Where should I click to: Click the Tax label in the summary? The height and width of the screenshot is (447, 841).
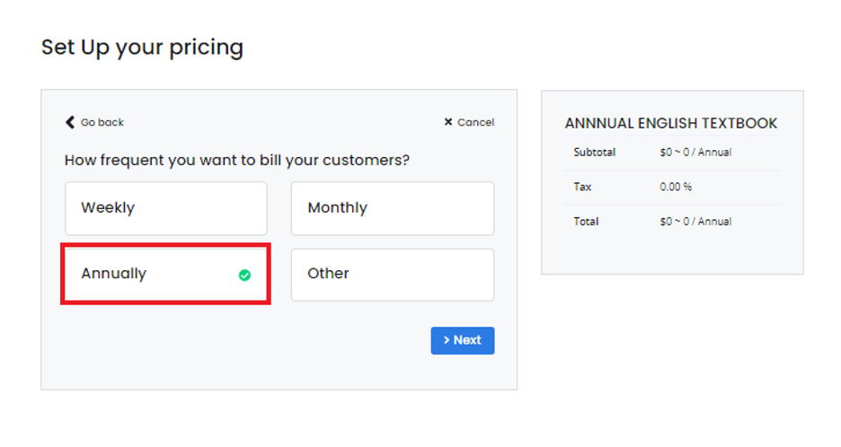582,187
